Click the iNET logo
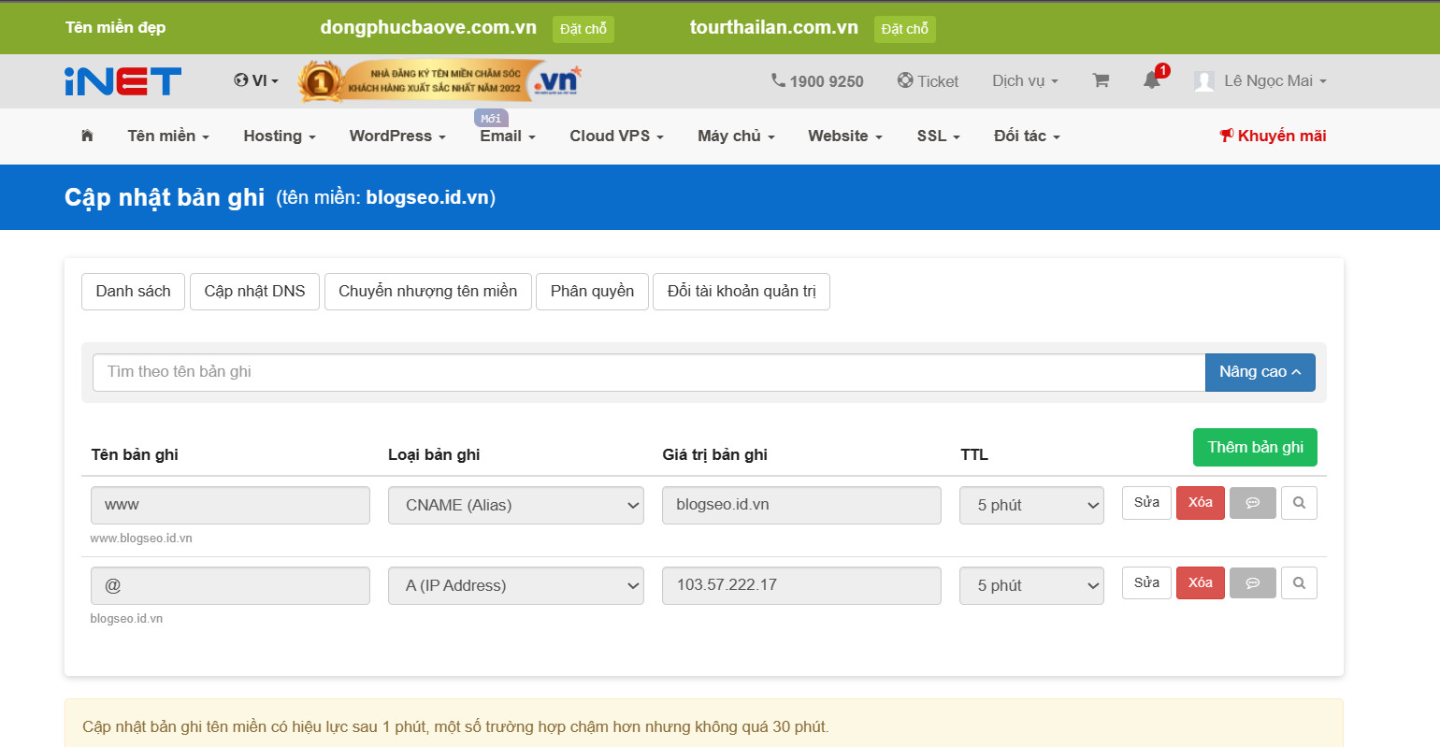Screen dimensions: 1440x747 tap(122, 80)
